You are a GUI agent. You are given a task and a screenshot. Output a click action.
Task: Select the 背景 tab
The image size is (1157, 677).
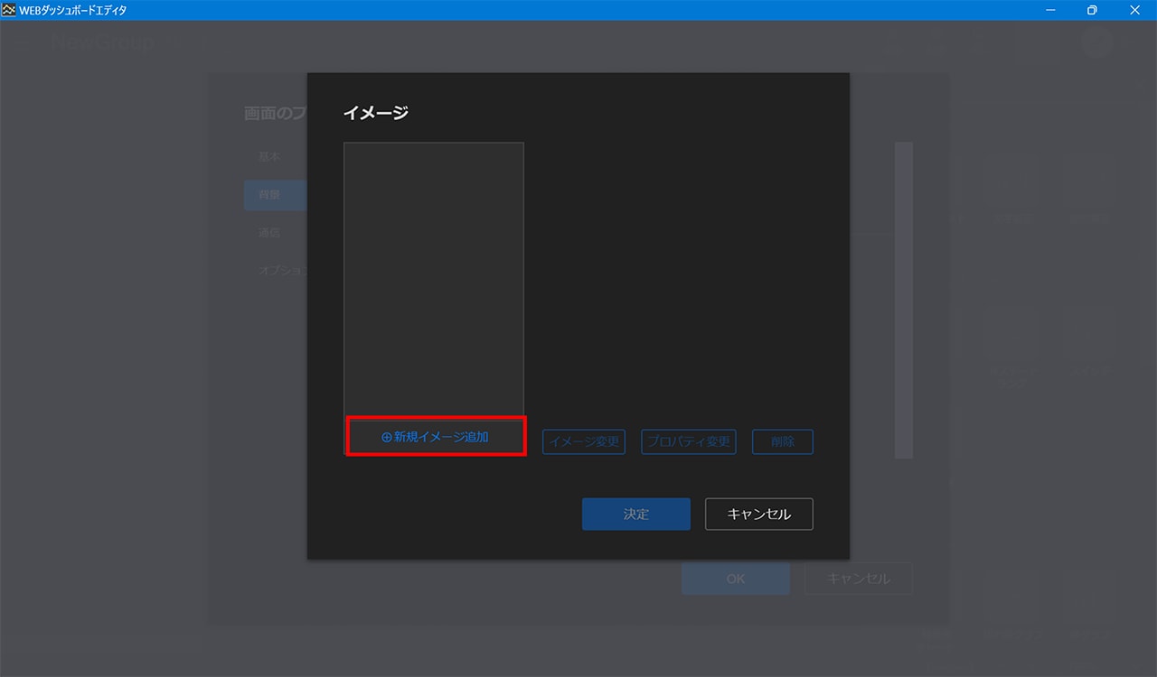pos(269,195)
